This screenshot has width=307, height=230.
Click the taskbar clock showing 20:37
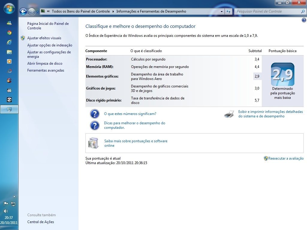(x=9, y=217)
